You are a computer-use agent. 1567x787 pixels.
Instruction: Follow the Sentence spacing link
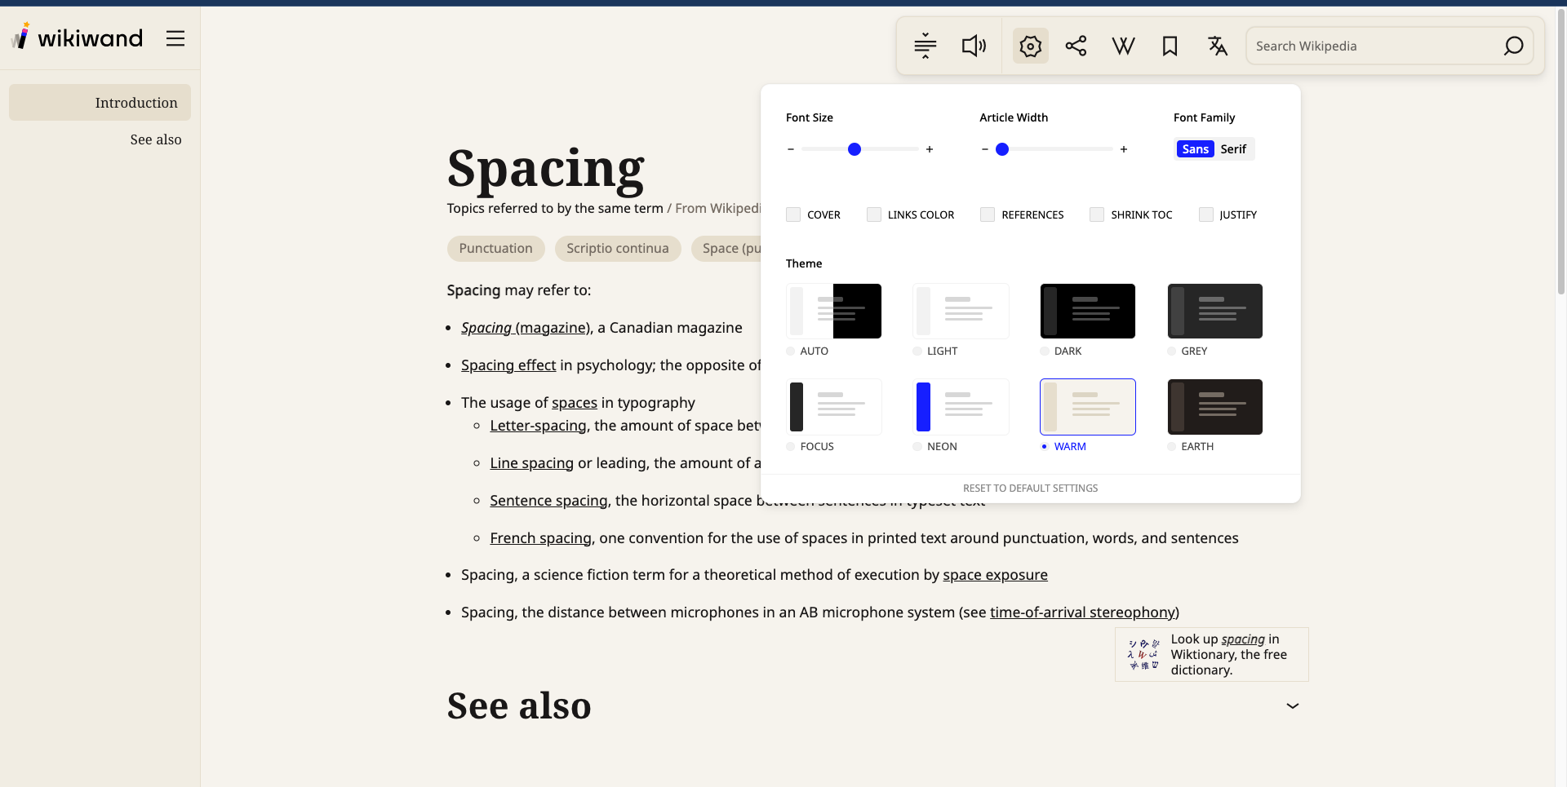(x=548, y=501)
